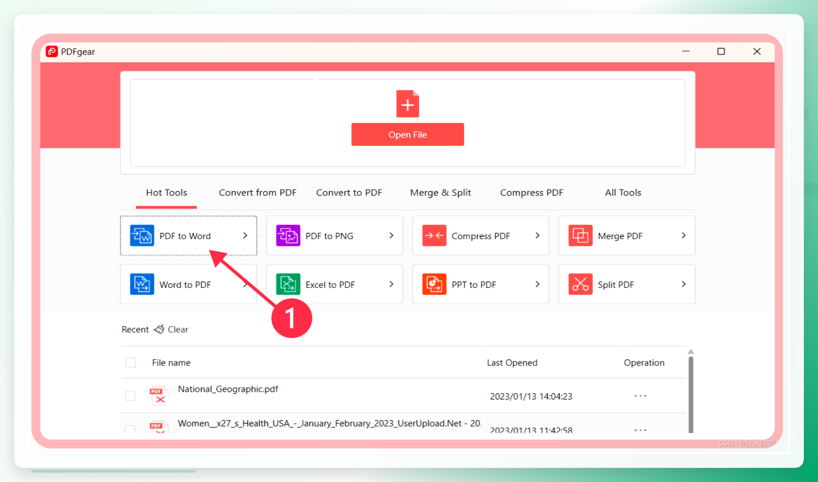Click the Compress PDF arrows icon
The image size is (818, 482).
tap(434, 235)
